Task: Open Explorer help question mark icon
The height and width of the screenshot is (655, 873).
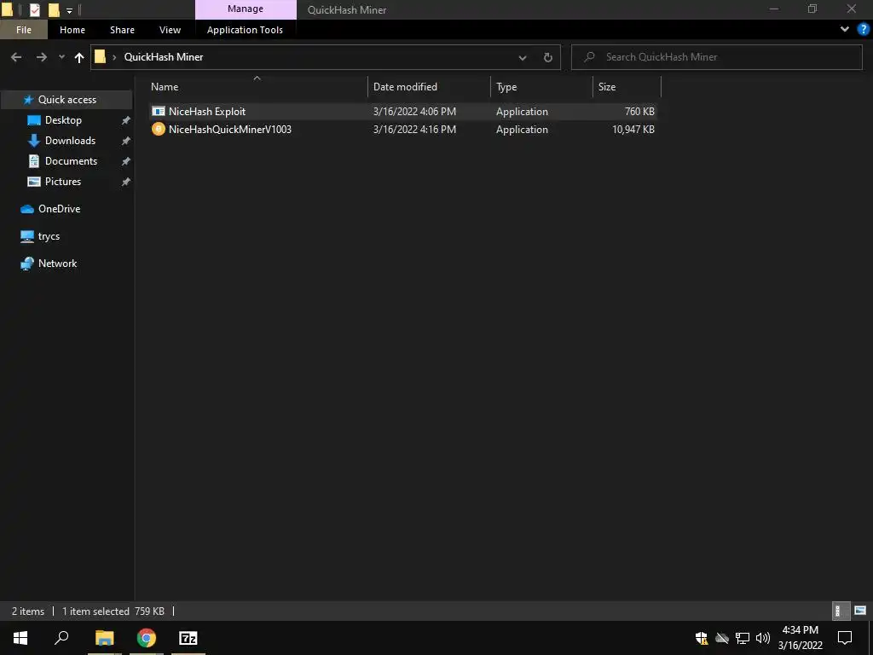Action: click(863, 30)
